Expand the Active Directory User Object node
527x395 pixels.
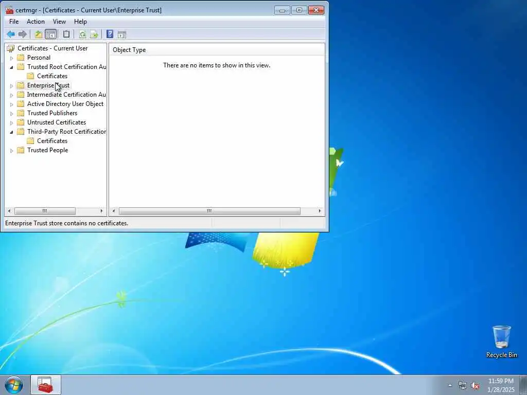point(11,104)
